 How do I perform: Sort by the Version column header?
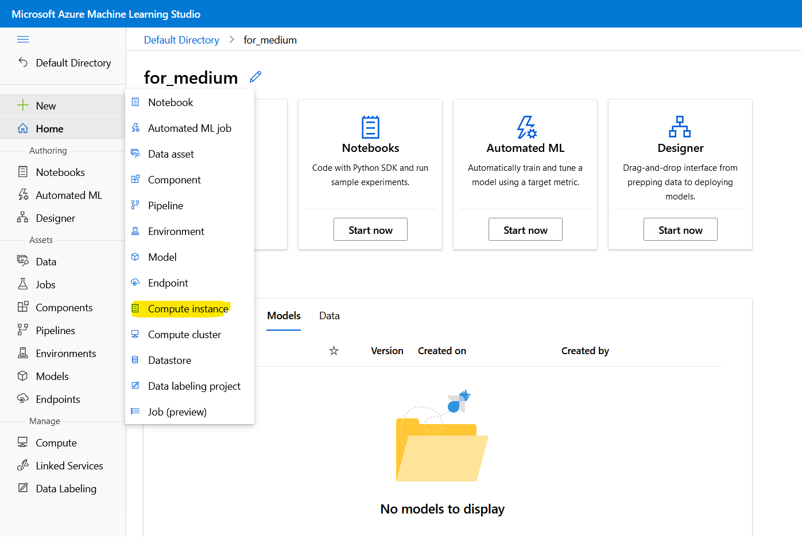pyautogui.click(x=387, y=351)
